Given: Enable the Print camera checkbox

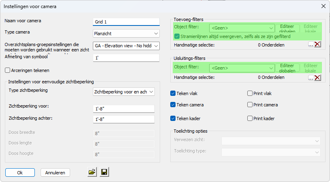Looking at the screenshot, I should [250, 105].
